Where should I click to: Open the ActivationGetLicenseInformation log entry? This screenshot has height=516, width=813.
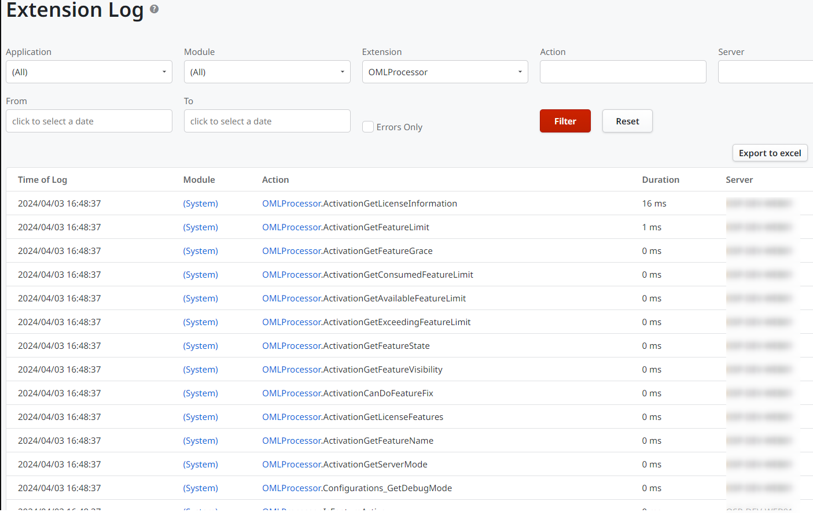click(x=359, y=203)
